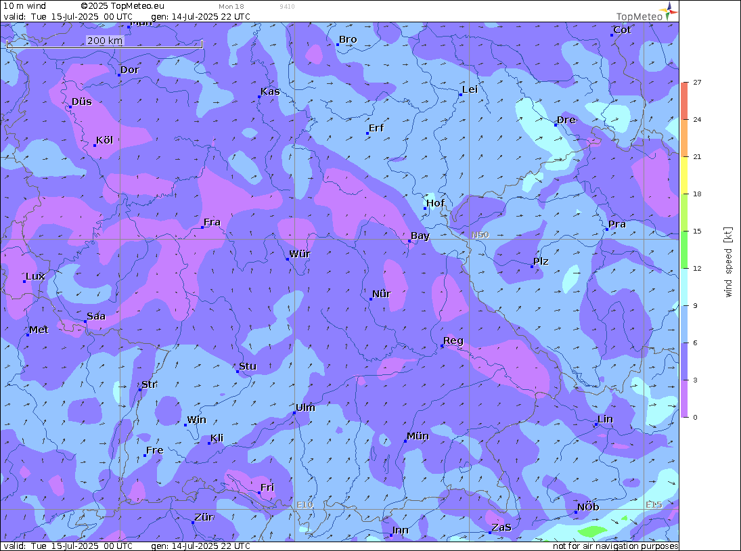Click the Hof city label
The width and height of the screenshot is (741, 551).
[435, 203]
